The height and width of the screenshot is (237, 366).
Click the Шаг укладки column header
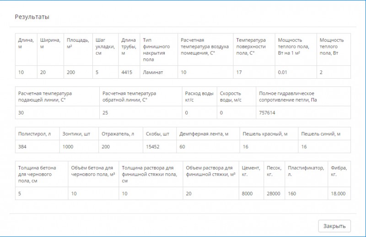tap(105, 47)
